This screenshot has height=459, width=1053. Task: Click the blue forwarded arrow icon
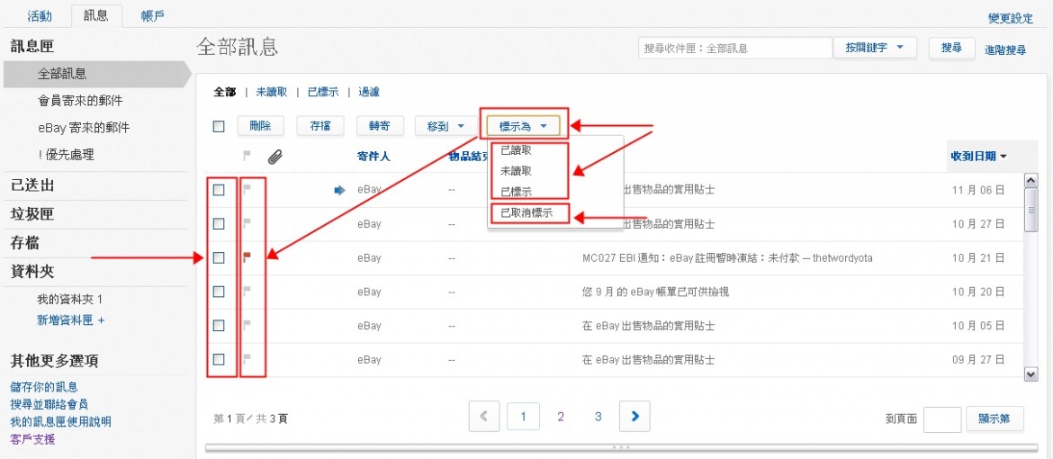point(339,190)
